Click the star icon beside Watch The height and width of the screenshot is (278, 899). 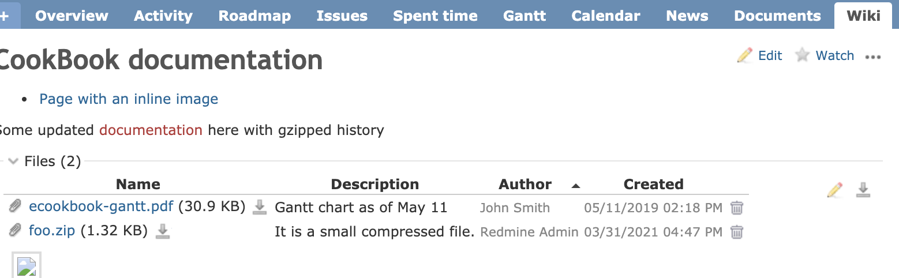pos(802,55)
